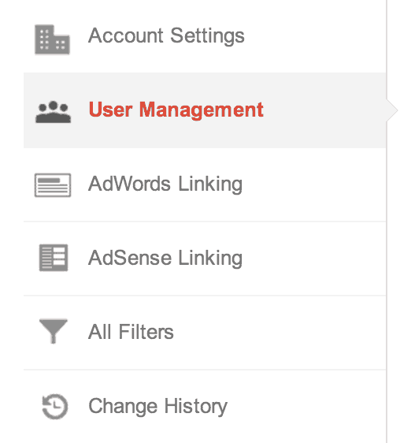This screenshot has height=443, width=400.
Task: Click blank space right of All Filters label
Action: point(280,332)
